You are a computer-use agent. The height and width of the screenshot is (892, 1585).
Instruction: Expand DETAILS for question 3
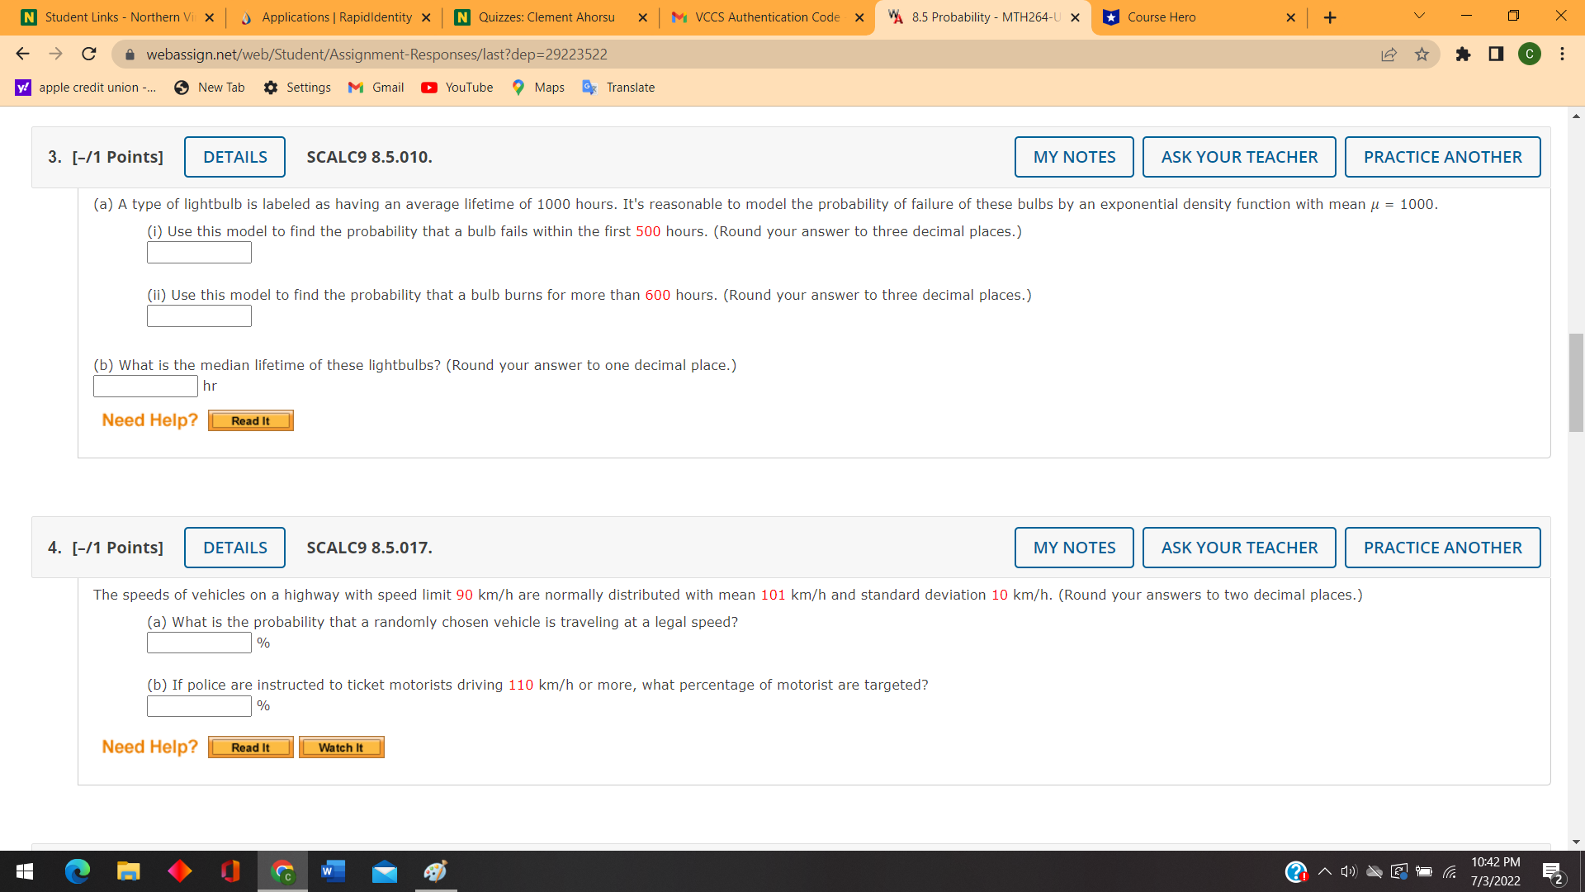pos(234,157)
